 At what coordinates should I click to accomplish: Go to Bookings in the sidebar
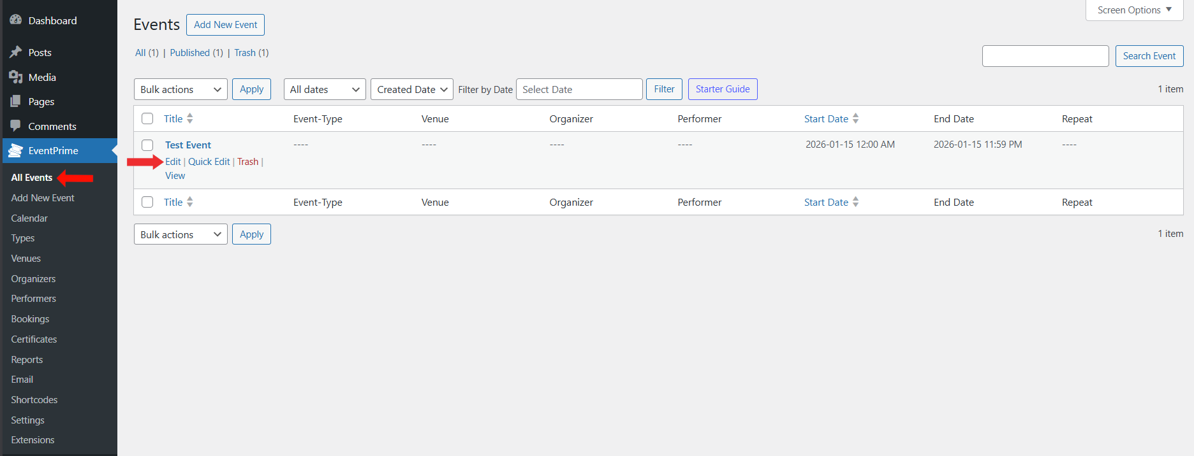click(30, 319)
